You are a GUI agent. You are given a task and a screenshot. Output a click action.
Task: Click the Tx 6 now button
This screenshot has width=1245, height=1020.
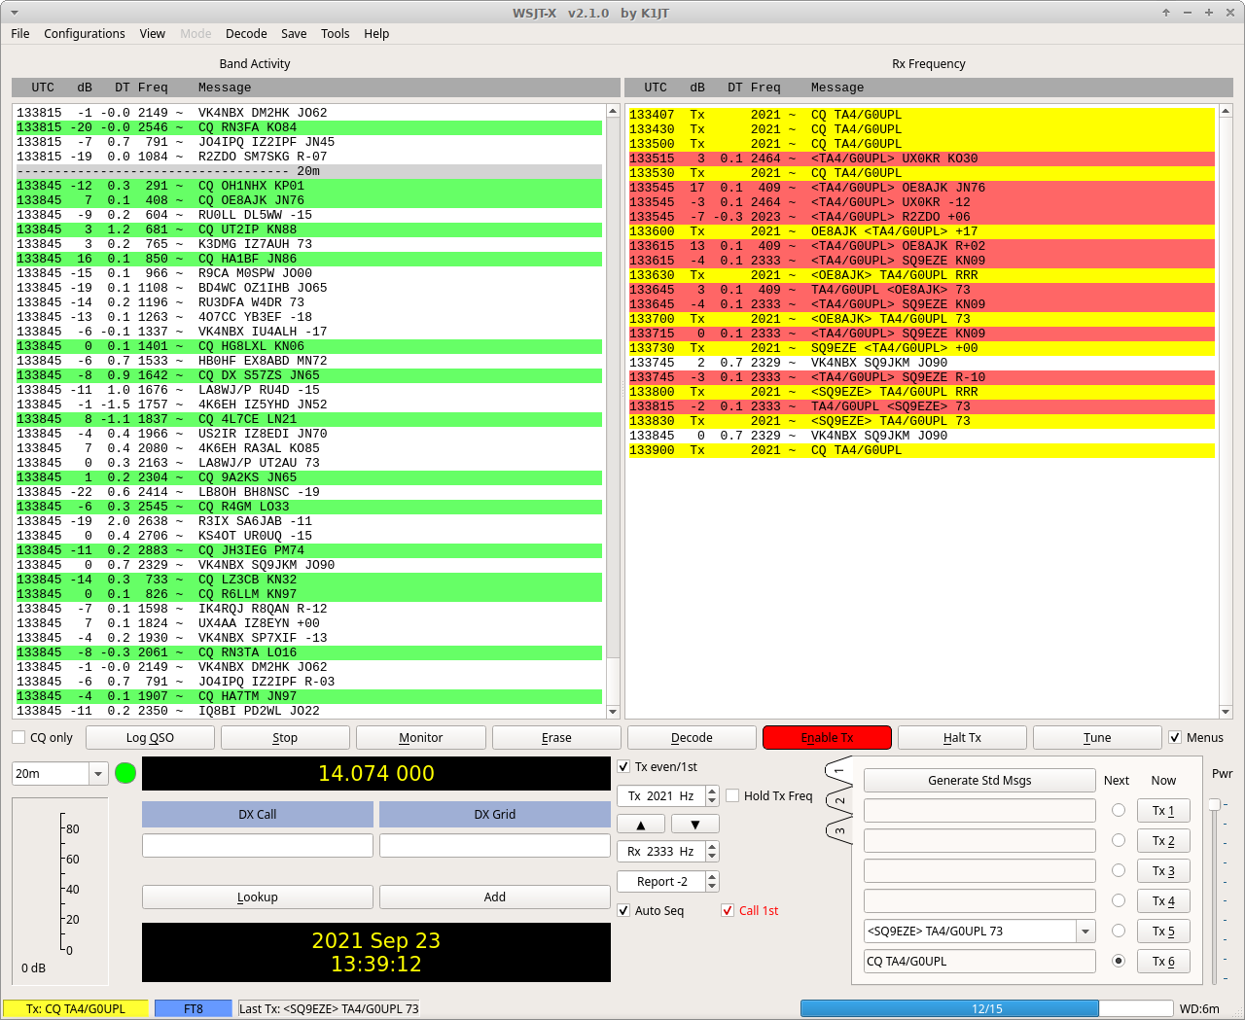(1163, 961)
